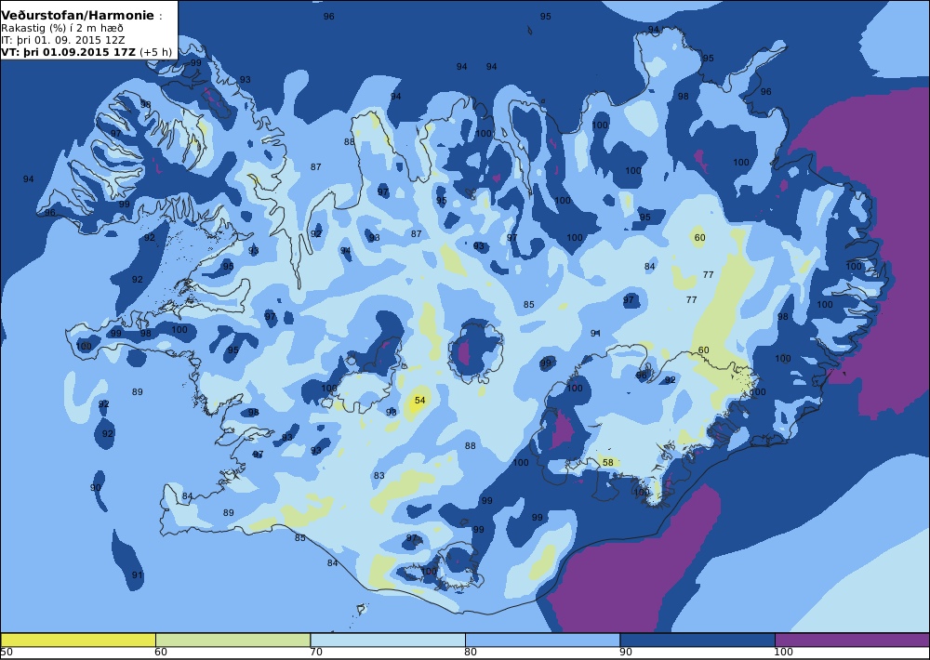Image resolution: width=930 pixels, height=660 pixels.
Task: Click the legend scale label 70
Action: (x=317, y=653)
